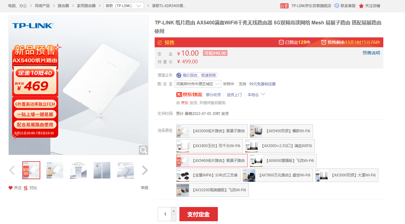Open TP-LINK京东自营旗舰店 store link
This screenshot has width=405, height=224.
point(311,6)
